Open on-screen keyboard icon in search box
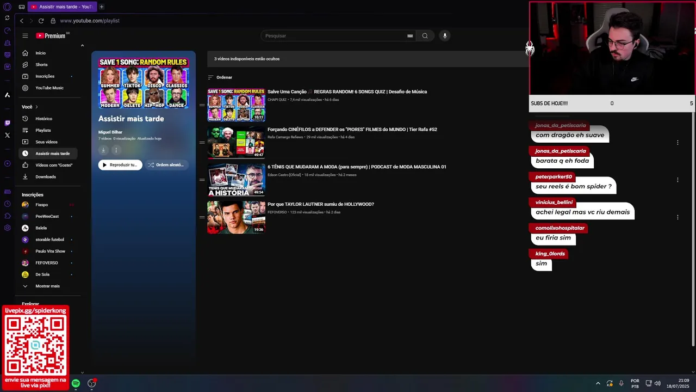Image resolution: width=696 pixels, height=392 pixels. [x=410, y=36]
